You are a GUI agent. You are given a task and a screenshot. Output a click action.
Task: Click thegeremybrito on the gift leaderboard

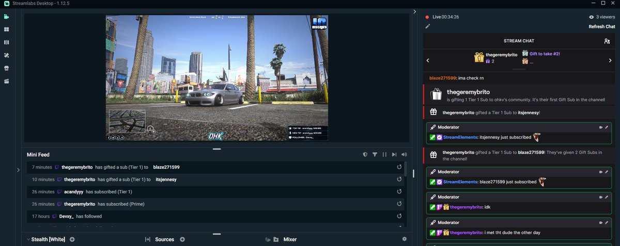[501, 55]
